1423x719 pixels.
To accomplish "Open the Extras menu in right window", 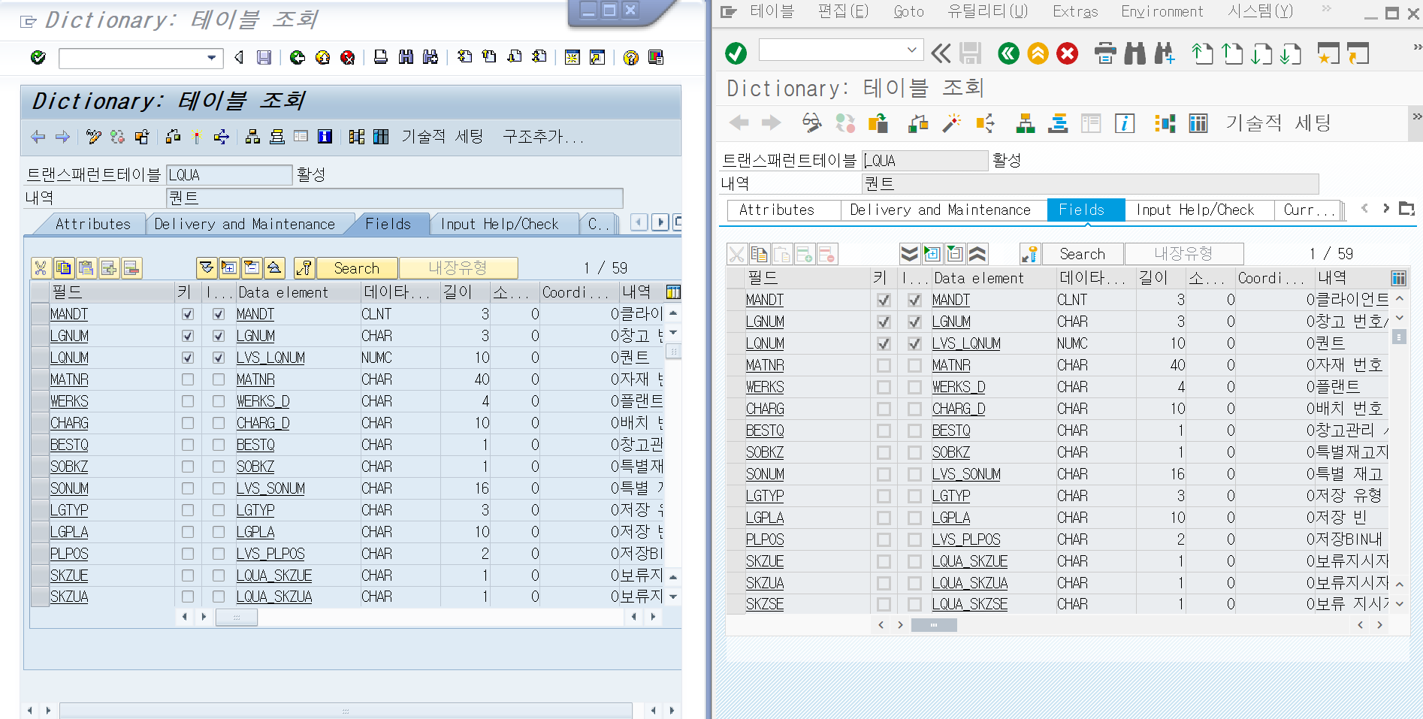I will point(1075,11).
